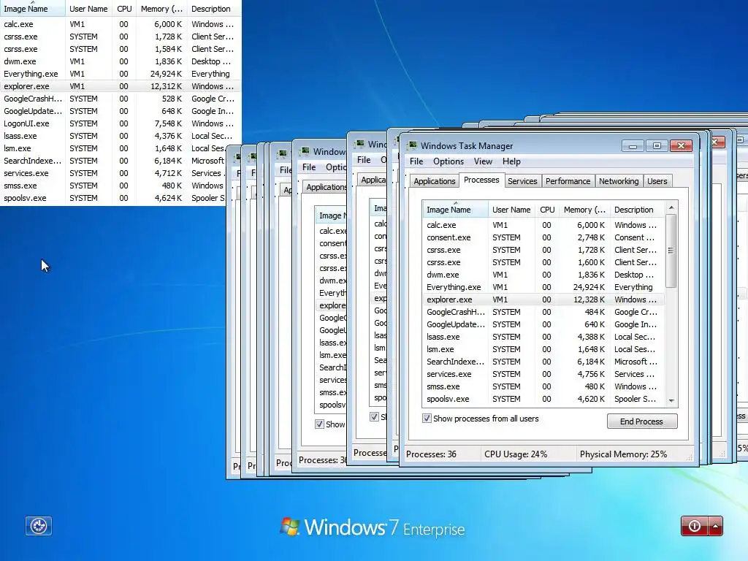This screenshot has width=748, height=561.
Task: Select csrss.exe row using 1,600 K
Action: [543, 262]
